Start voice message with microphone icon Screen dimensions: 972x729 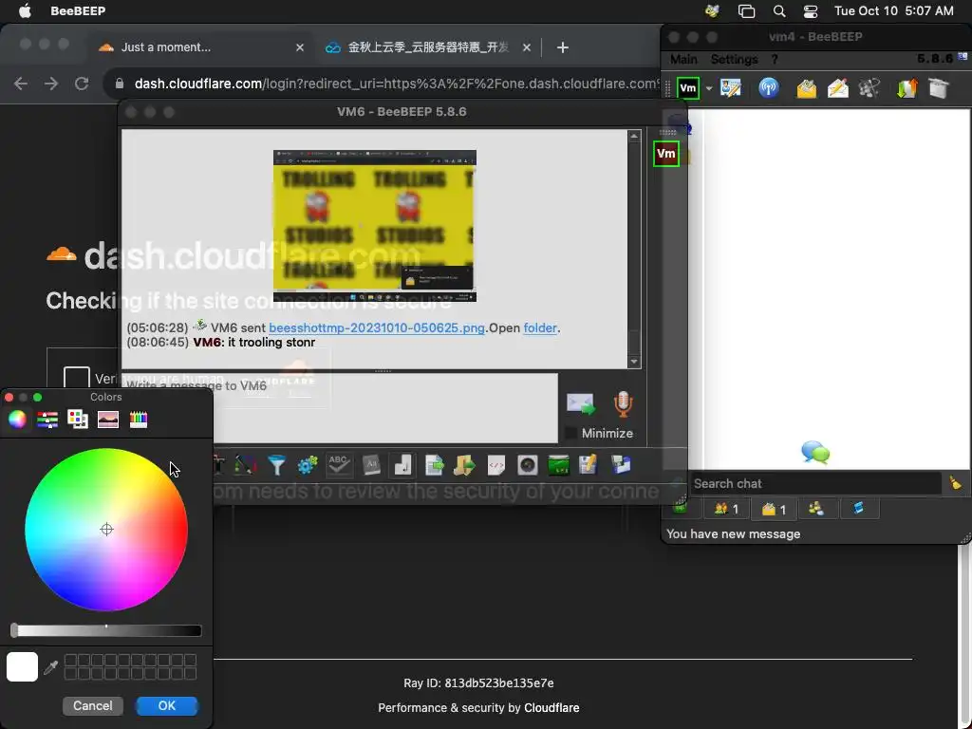(x=623, y=404)
